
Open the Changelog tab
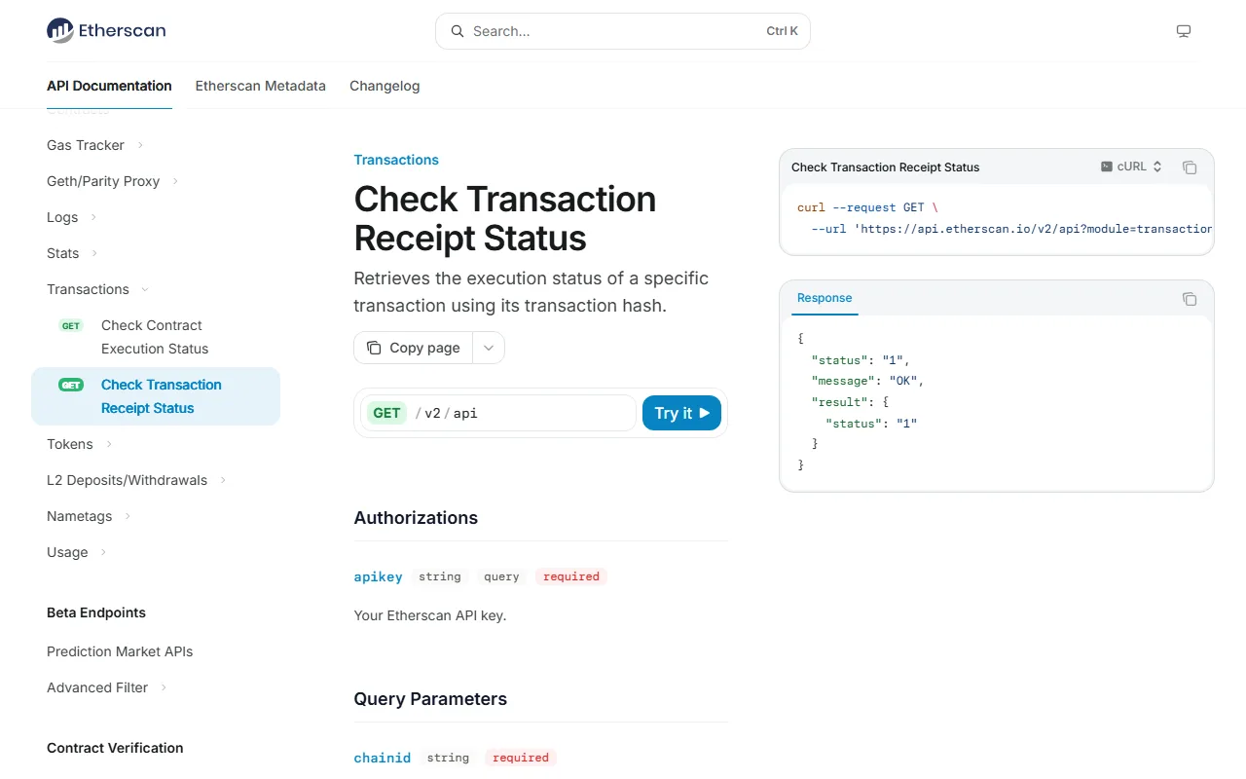(385, 86)
